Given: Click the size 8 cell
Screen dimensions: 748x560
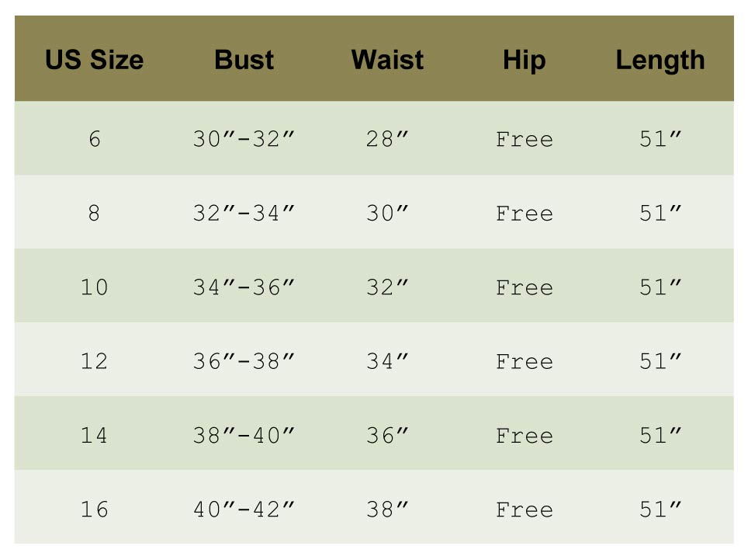Looking at the screenshot, I should [x=94, y=214].
